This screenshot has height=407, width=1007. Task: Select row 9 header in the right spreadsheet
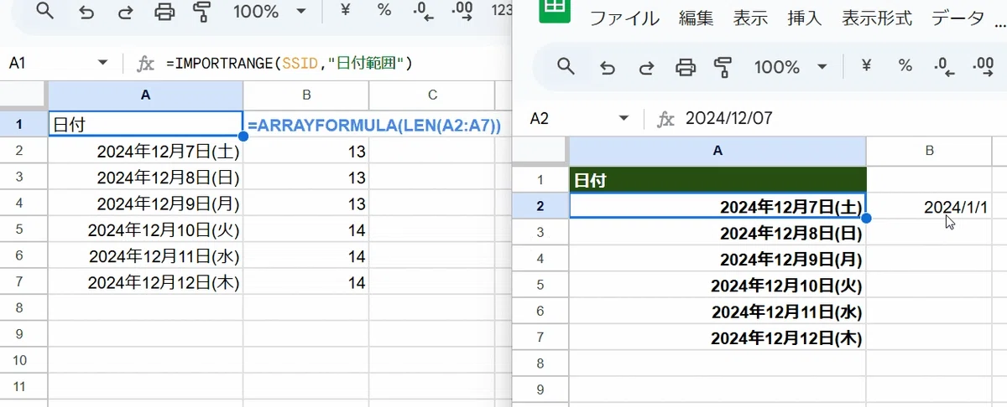540,389
